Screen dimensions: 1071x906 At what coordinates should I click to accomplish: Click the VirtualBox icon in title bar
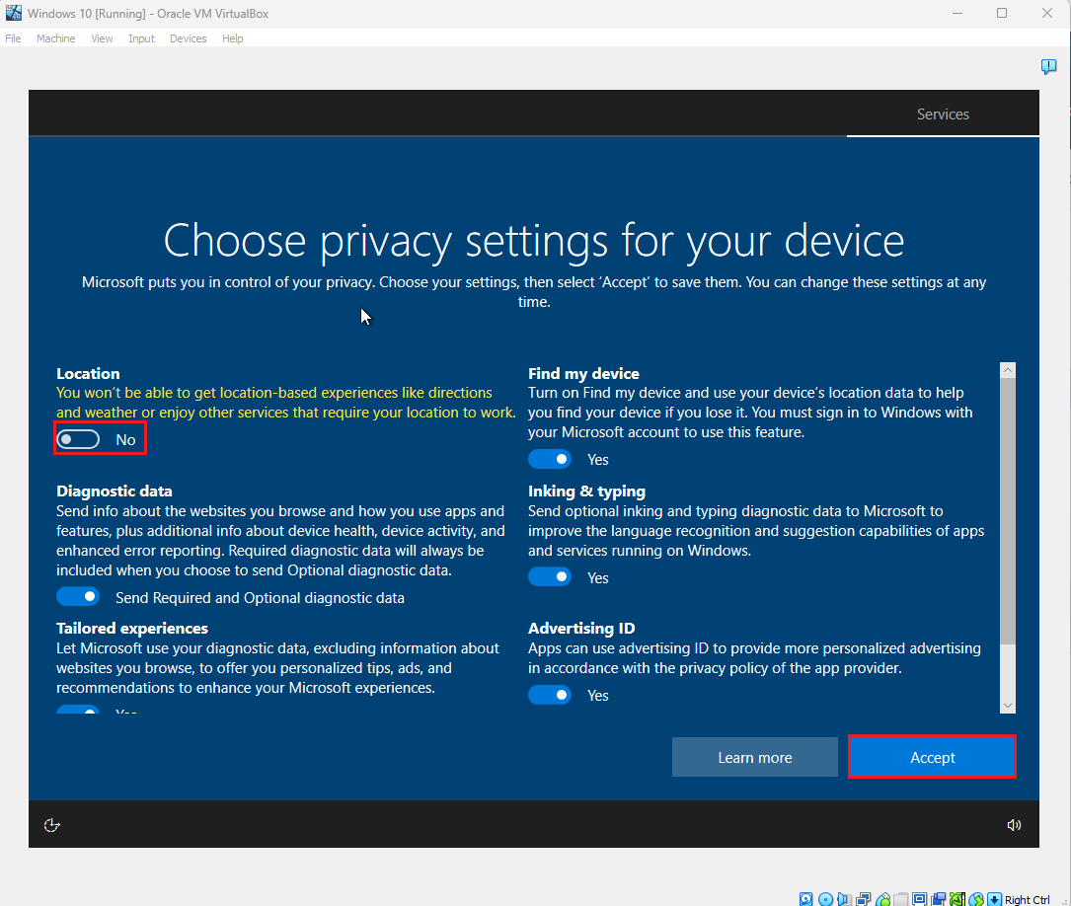(x=14, y=13)
